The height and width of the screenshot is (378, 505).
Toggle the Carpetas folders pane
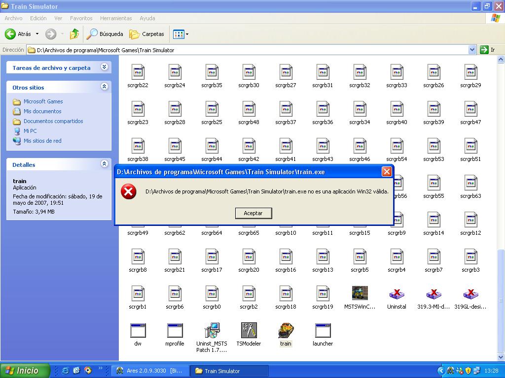(147, 34)
